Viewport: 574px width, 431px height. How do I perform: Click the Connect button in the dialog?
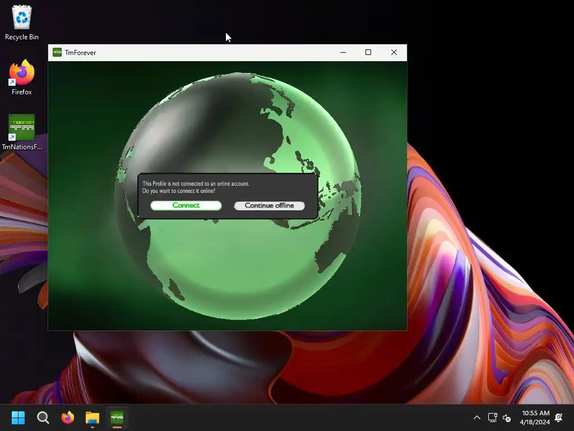(186, 205)
